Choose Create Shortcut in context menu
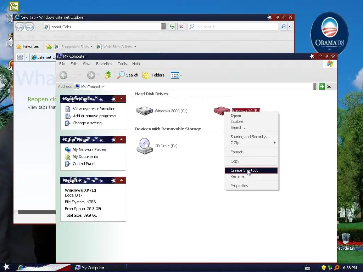 [x=251, y=170]
